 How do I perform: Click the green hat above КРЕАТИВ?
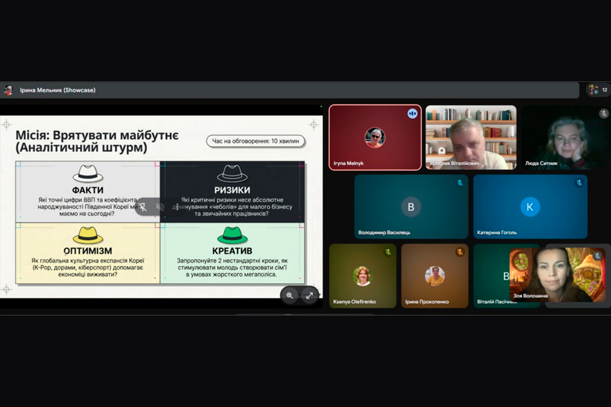coord(232,235)
